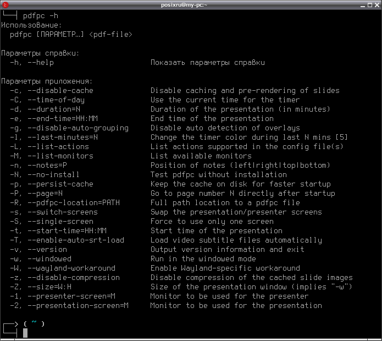Screen dimensions: 382x341
Task: Close the terminal window
Action: (377, 5)
